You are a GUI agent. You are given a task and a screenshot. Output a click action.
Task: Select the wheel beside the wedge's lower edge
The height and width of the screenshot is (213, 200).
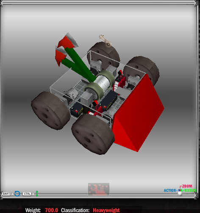point(93,134)
